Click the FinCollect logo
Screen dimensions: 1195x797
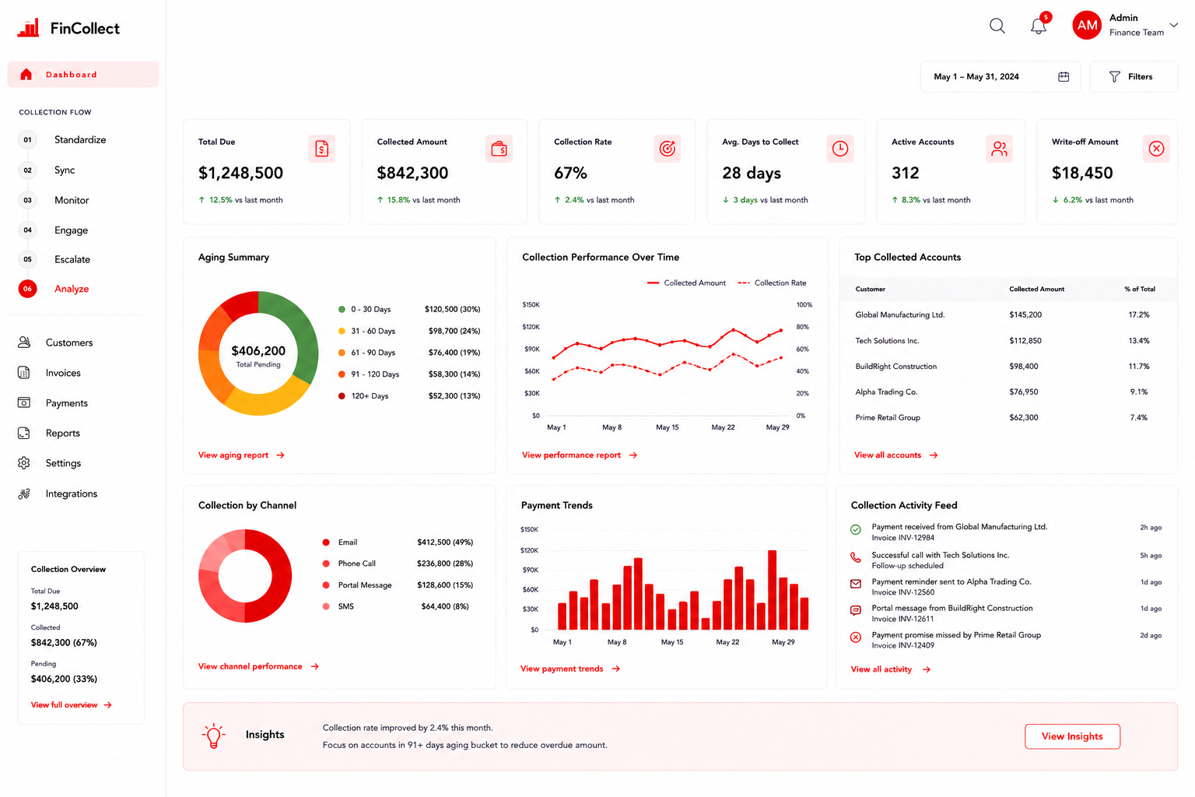pos(68,28)
